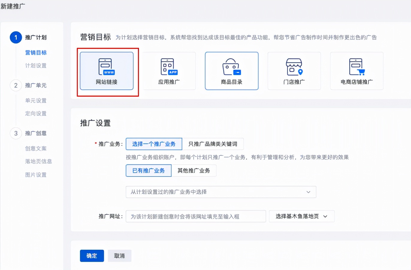Go to 图片设置 in sidebar
Image resolution: width=411 pixels, height=270 pixels.
pos(36,175)
